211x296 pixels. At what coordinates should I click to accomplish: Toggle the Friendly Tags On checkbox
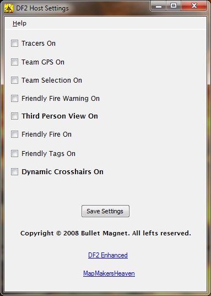point(14,153)
